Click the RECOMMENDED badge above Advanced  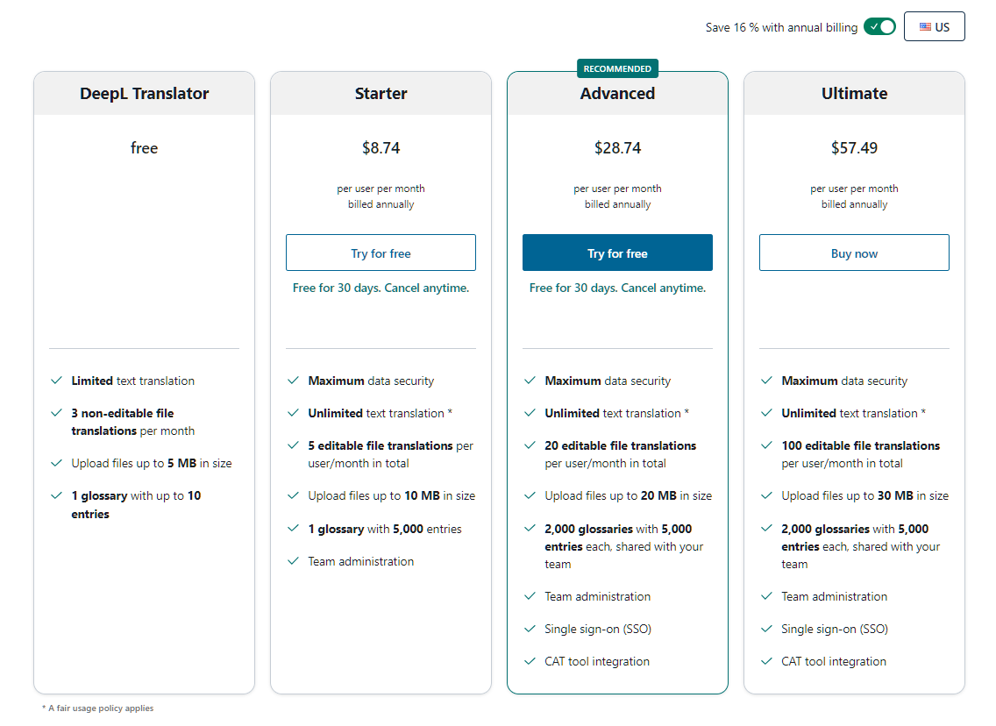click(x=617, y=68)
